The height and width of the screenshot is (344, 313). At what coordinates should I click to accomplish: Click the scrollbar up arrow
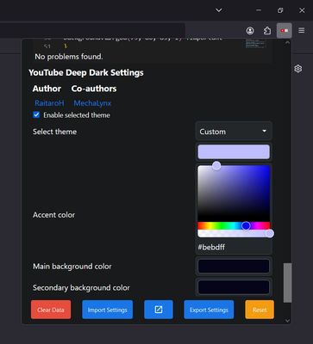click(x=287, y=42)
